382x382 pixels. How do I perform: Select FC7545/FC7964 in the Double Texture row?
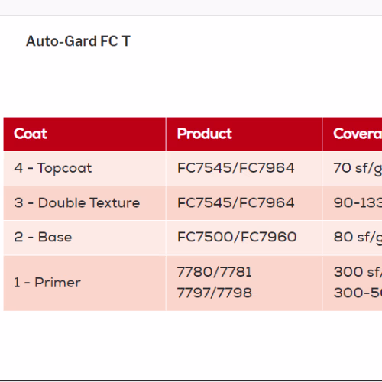[236, 203]
